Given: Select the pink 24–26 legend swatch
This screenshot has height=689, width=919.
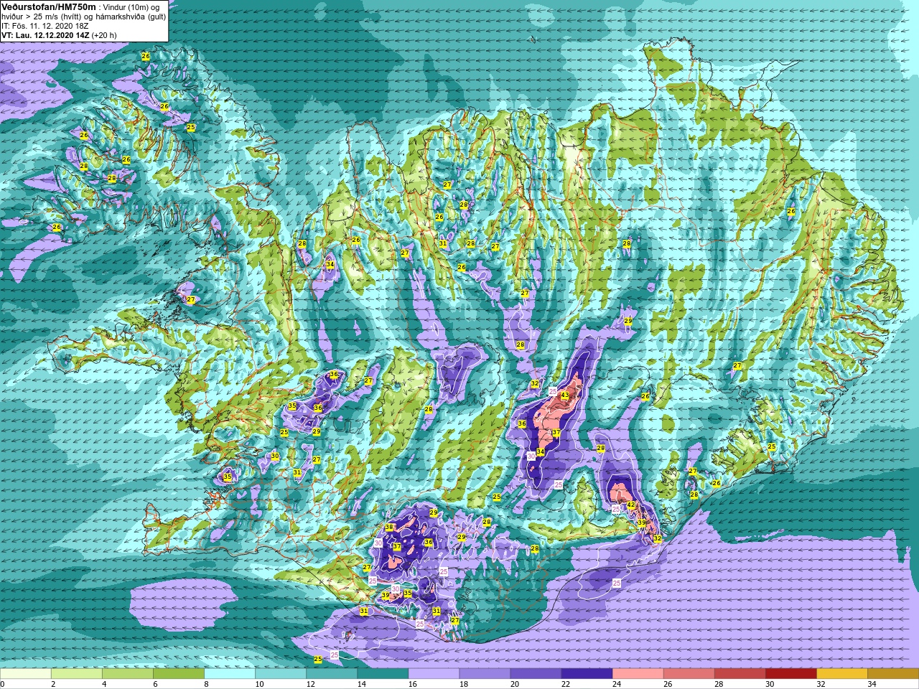Looking at the screenshot, I should (x=638, y=674).
